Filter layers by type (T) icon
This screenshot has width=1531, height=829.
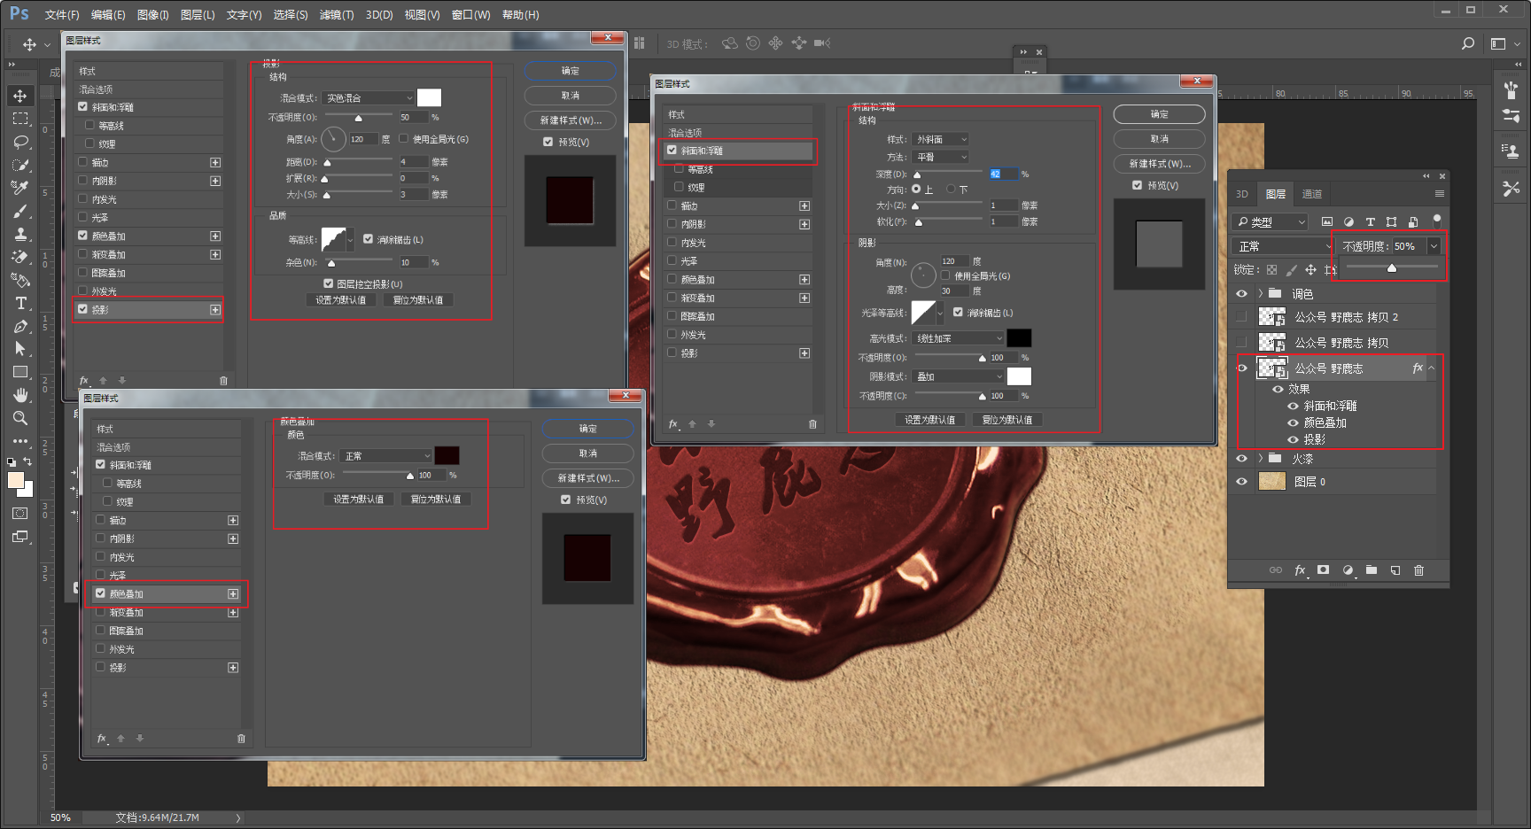tap(1370, 221)
